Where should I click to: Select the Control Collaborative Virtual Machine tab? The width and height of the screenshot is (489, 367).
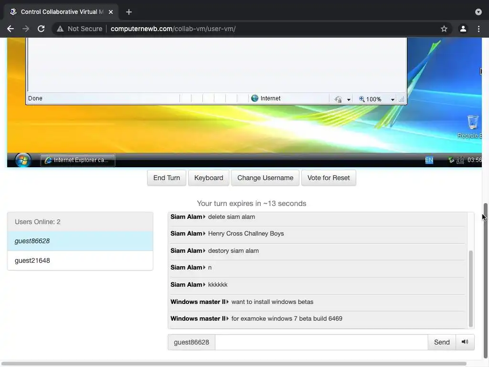tap(62, 12)
